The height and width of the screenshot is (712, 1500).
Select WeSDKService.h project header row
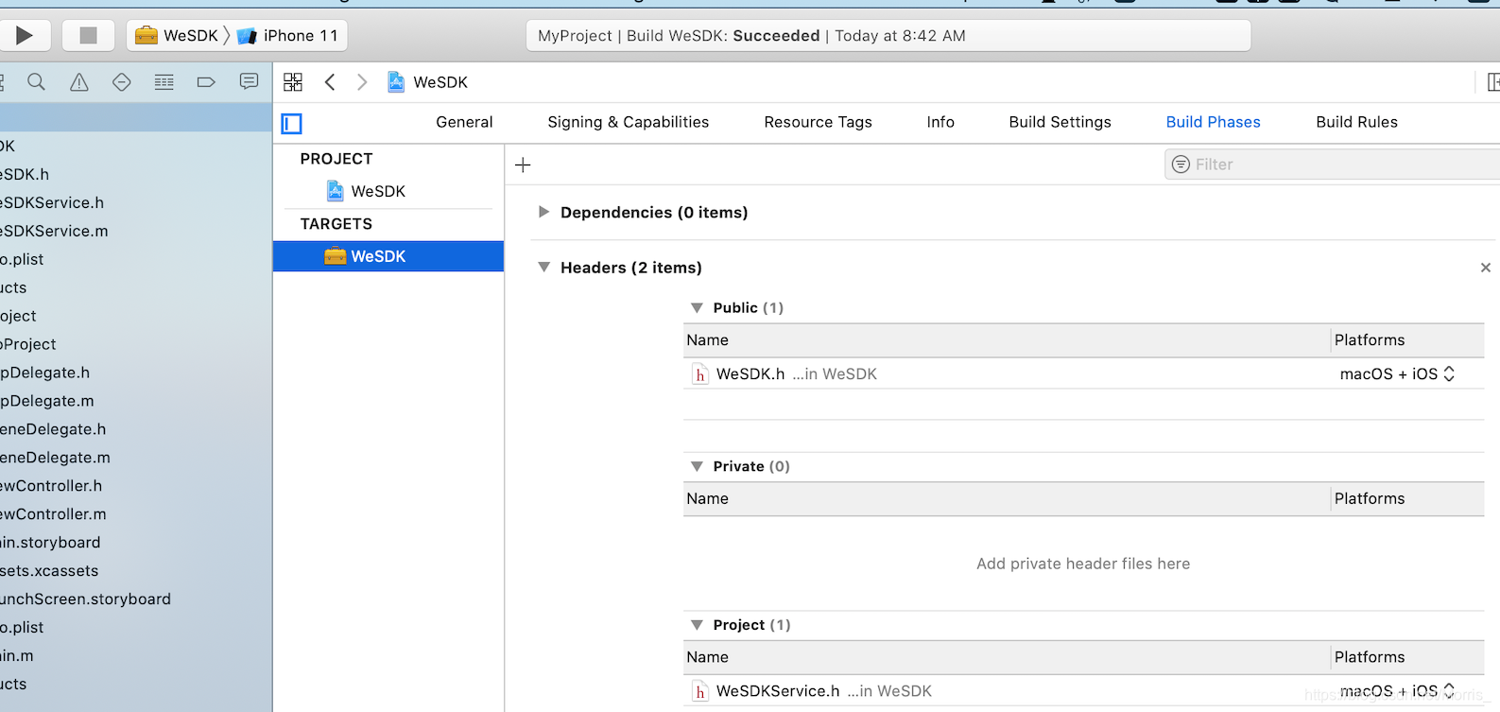pos(1083,691)
